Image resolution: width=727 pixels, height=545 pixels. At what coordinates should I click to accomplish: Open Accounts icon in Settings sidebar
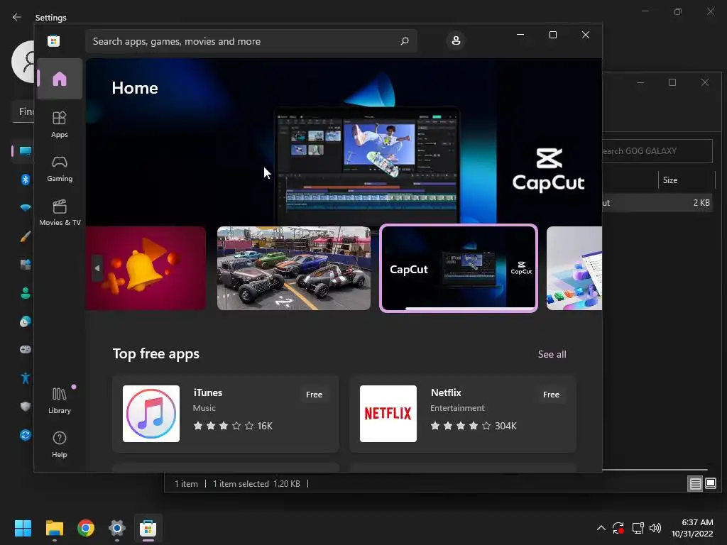26,293
